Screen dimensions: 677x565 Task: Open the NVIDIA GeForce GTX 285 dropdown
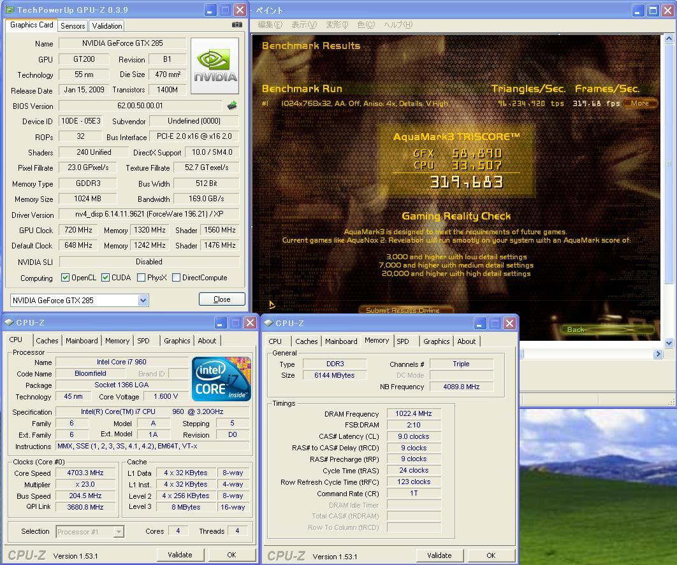[x=143, y=300]
